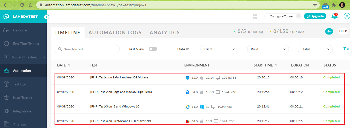
Task: Bookmark this page with the star icon
Action: tap(315, 5)
